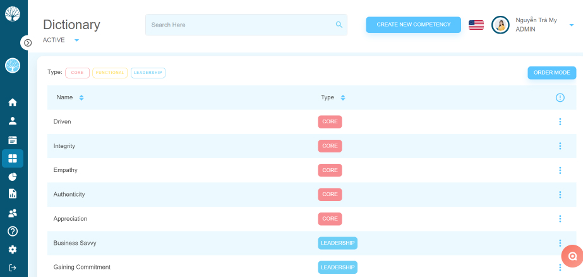Open the three-dot menu for Empathy
The width and height of the screenshot is (583, 277).
pos(560,170)
